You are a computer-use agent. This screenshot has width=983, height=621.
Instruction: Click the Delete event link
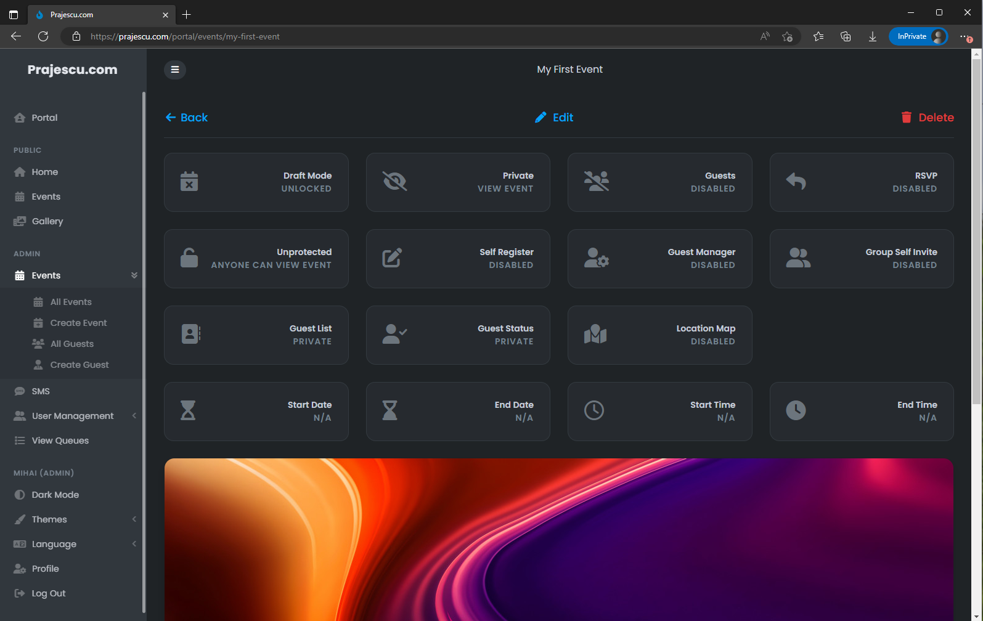click(928, 118)
